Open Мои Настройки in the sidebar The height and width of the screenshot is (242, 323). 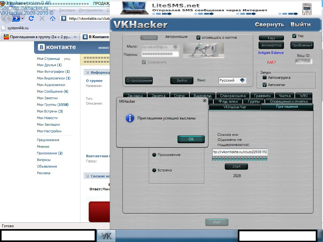(49, 131)
